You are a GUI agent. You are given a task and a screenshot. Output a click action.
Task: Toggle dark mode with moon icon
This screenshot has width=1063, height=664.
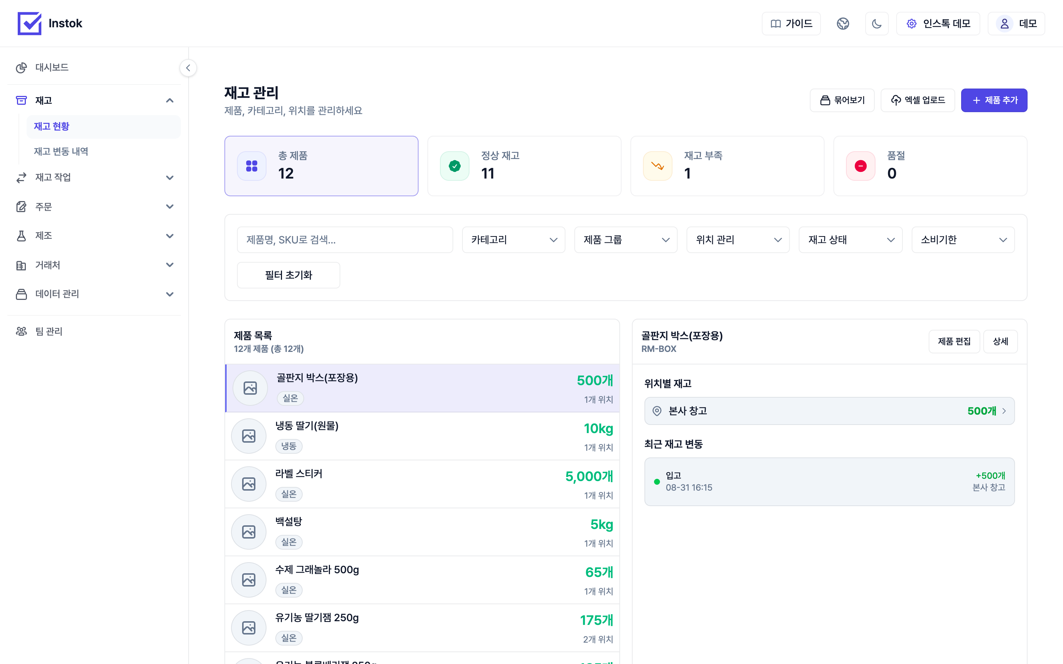(x=877, y=23)
